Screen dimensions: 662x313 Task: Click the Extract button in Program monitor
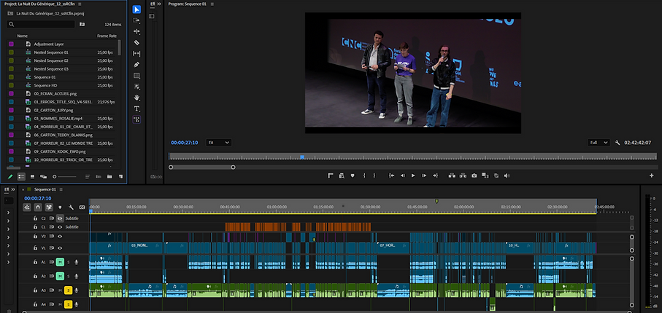[x=463, y=175]
